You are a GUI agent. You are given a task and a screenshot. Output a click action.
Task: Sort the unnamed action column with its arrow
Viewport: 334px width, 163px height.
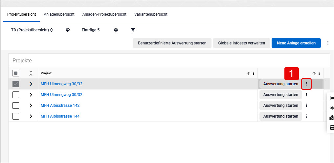tap(314, 73)
